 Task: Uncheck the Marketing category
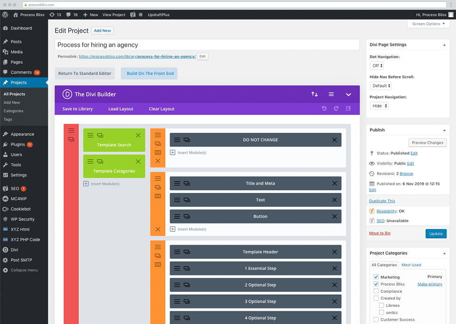pyautogui.click(x=376, y=277)
